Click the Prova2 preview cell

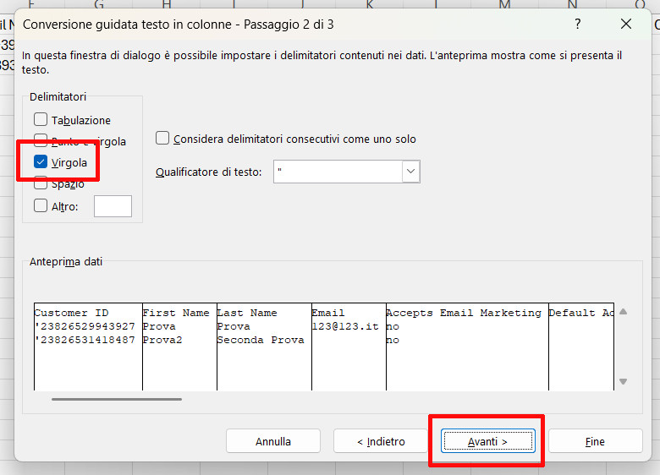[162, 340]
